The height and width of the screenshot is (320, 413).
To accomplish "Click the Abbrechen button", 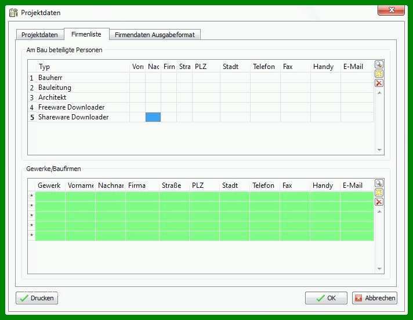I will [375, 298].
